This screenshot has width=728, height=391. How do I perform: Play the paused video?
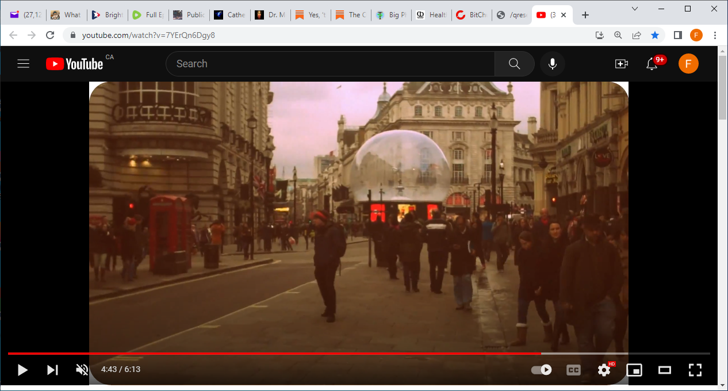[x=22, y=370]
